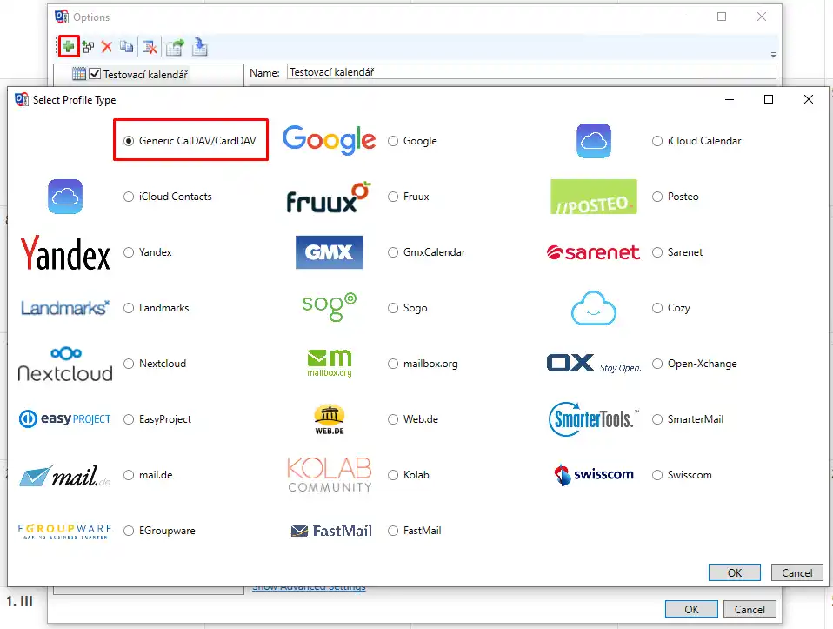Click the Kolab Community logo

coord(330,475)
